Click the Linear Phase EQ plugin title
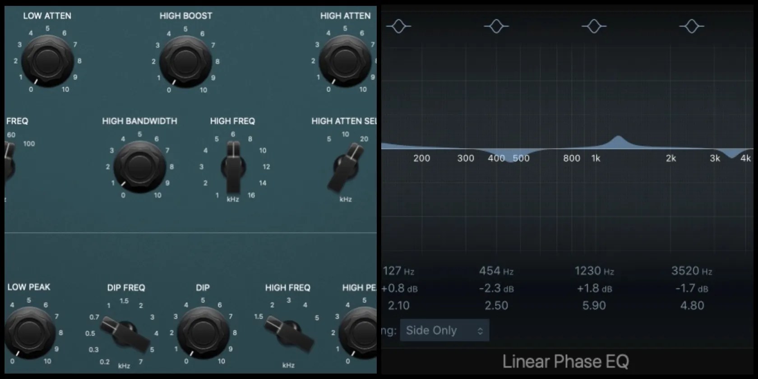 pyautogui.click(x=566, y=361)
